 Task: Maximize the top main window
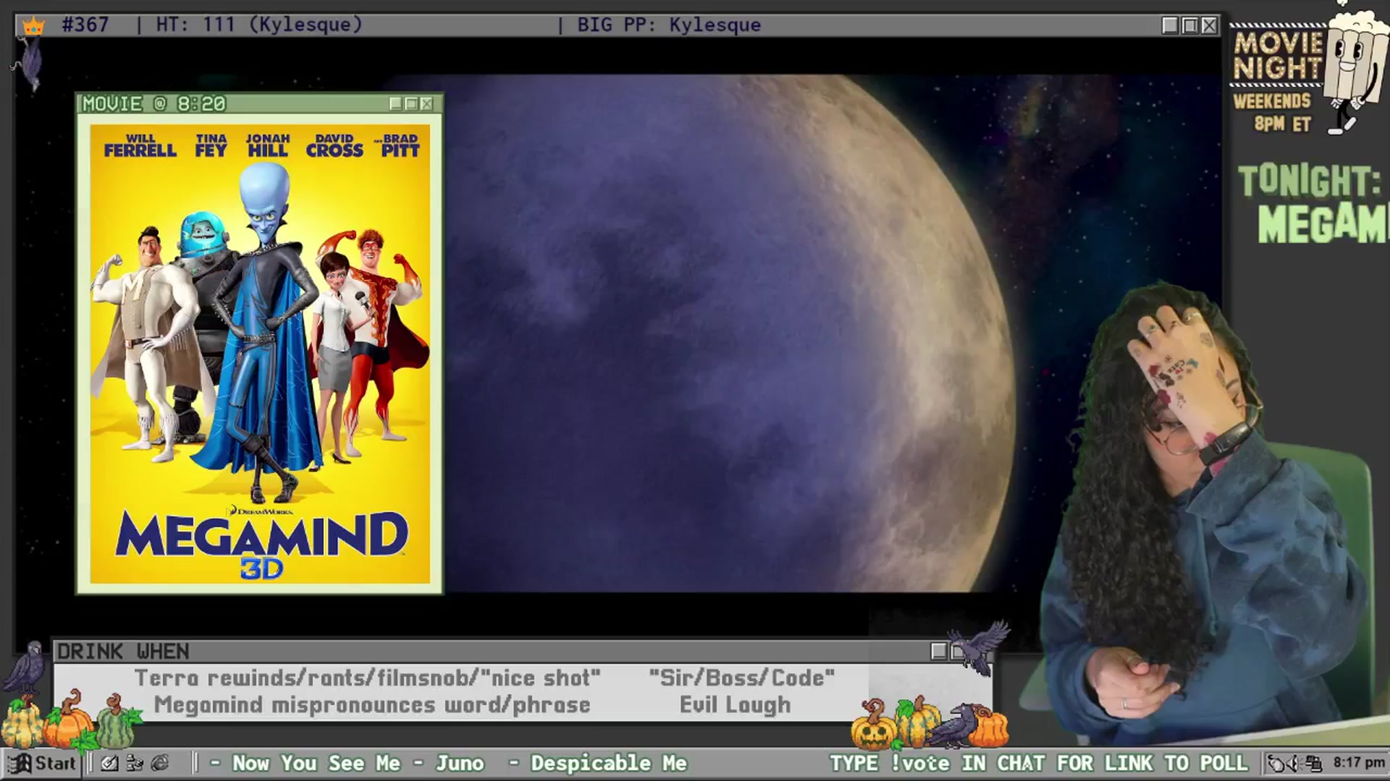pyautogui.click(x=1189, y=25)
